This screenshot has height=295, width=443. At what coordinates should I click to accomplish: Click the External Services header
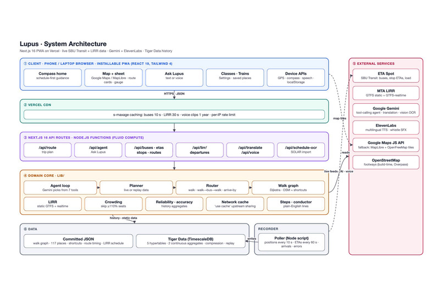coord(374,64)
